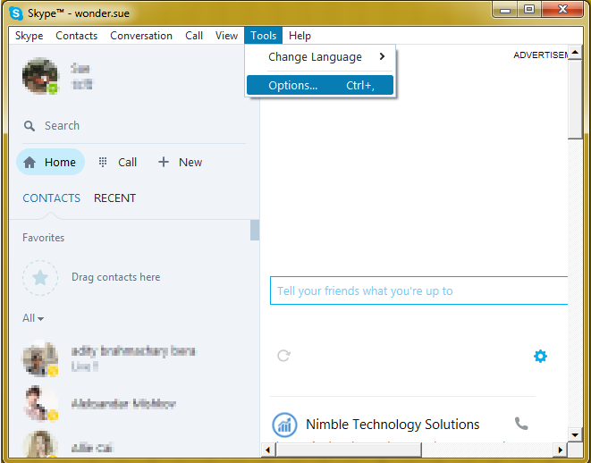
Task: Open the Help menu
Action: pyautogui.click(x=300, y=36)
